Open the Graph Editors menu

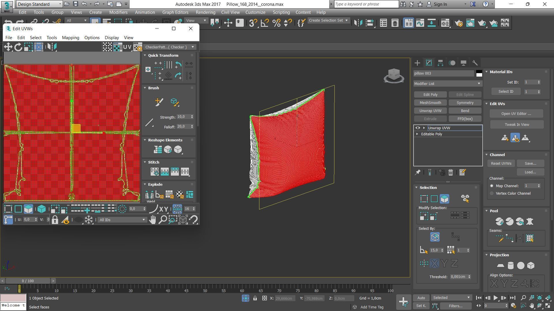(175, 12)
